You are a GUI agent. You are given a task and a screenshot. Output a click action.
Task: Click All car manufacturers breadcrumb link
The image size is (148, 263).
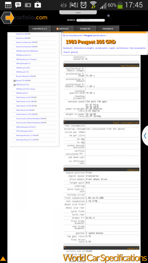tap(73, 36)
